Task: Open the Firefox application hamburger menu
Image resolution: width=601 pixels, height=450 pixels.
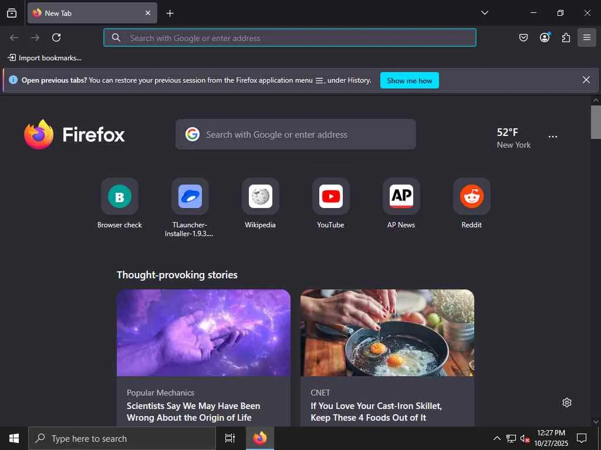Action: coord(587,37)
